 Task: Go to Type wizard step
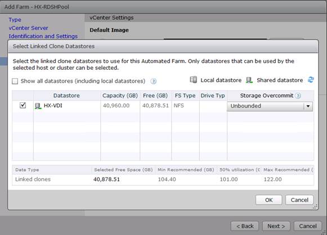point(15,20)
